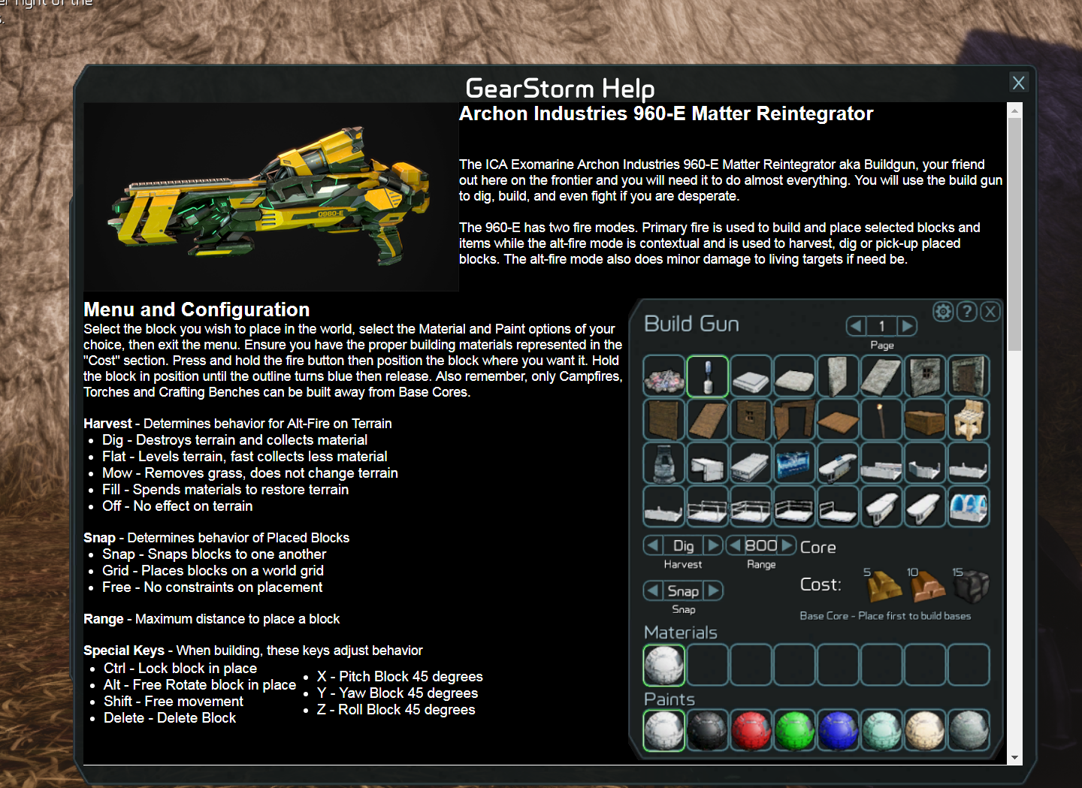Select the red paint sphere
This screenshot has width=1082, height=788.
coord(751,730)
